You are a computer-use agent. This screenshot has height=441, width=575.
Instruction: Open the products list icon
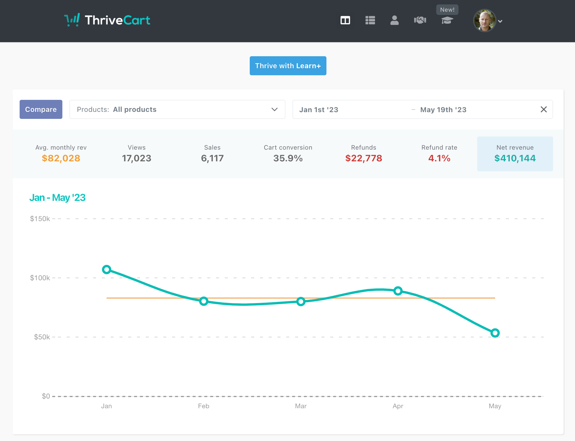(370, 20)
